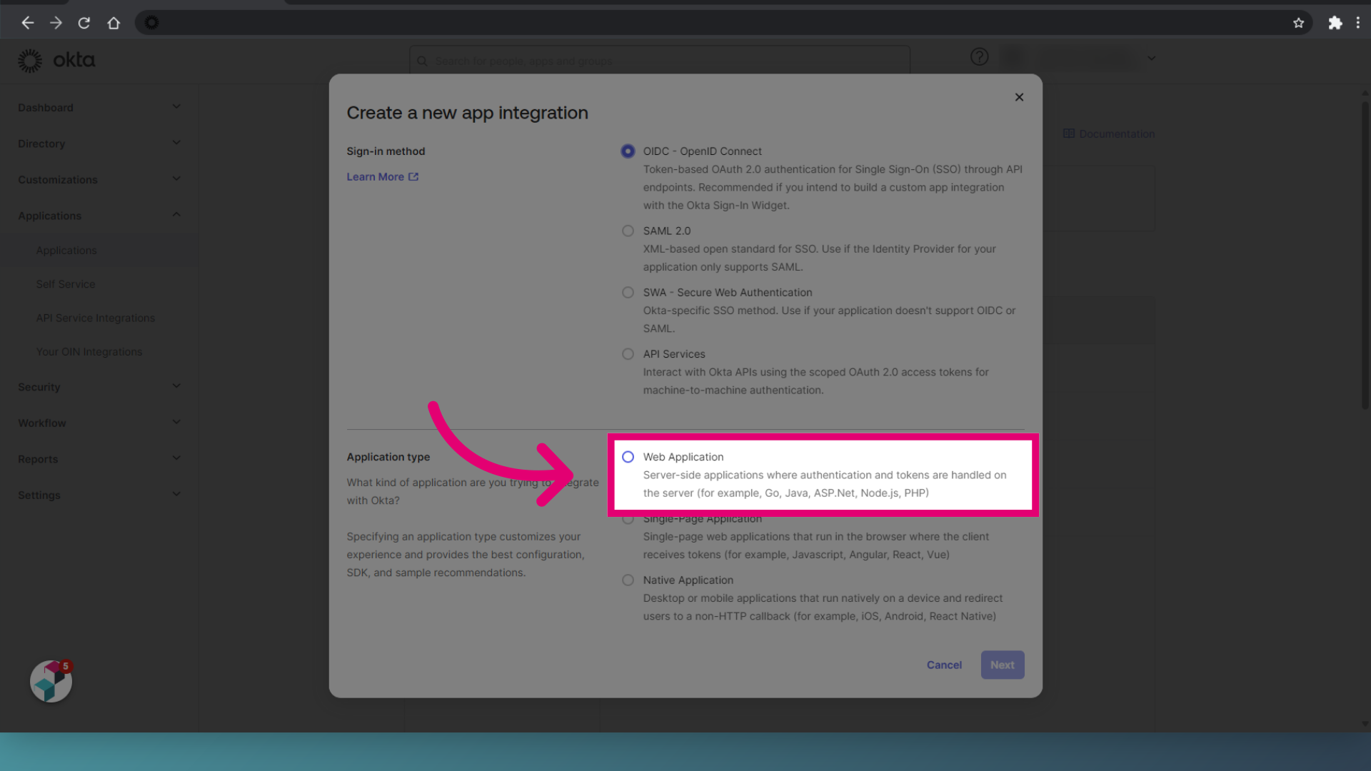This screenshot has width=1371, height=771.
Task: Expand Dashboard menu chevron
Action: [176, 107]
